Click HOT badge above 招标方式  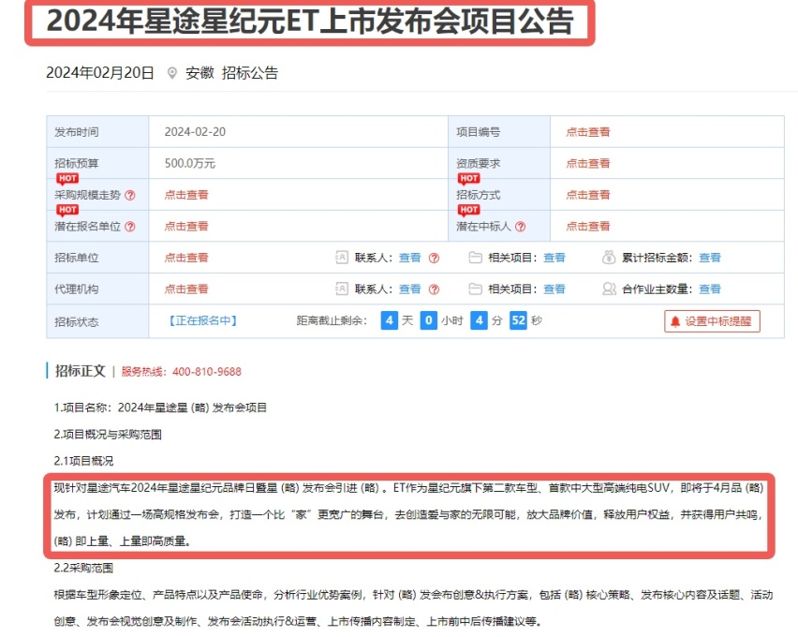(x=468, y=178)
